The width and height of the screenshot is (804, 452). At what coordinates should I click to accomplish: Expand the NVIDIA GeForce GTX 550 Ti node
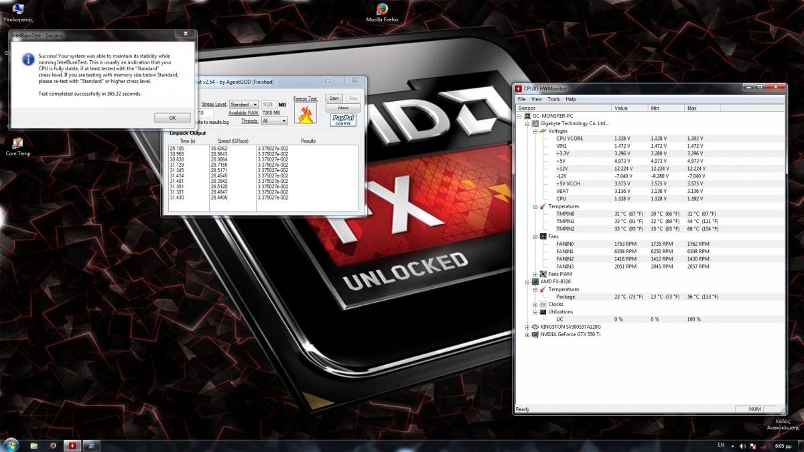[x=527, y=334]
